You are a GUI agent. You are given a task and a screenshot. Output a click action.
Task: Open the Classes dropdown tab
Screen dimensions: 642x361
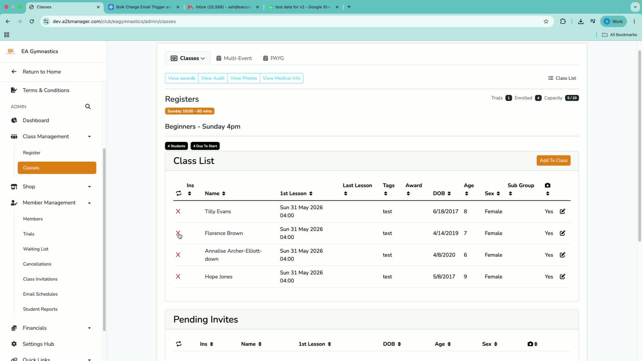pyautogui.click(x=188, y=58)
